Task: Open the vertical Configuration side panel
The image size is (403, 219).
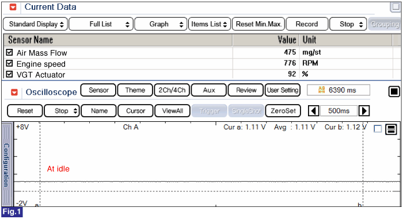Action: pyautogui.click(x=6, y=164)
